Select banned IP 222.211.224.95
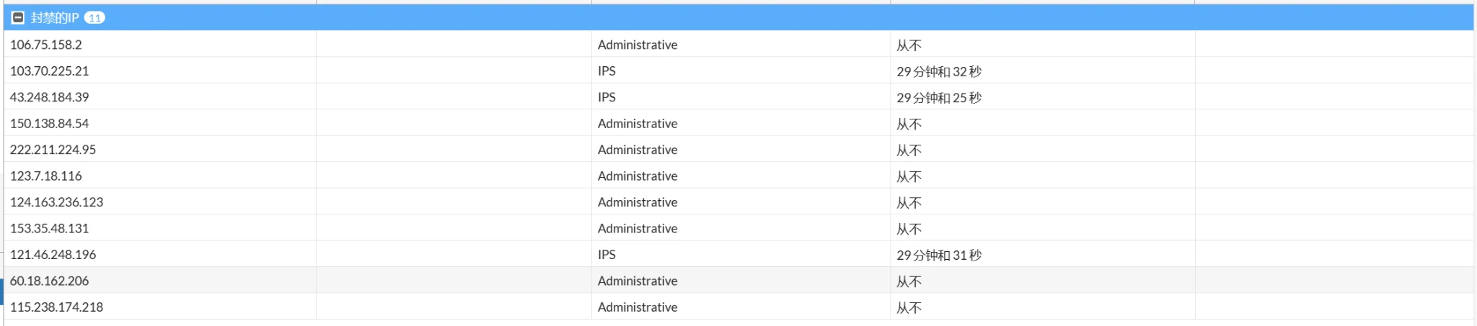 [x=53, y=150]
